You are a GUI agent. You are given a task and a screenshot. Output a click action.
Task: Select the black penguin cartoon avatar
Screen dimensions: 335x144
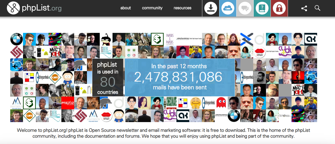click(106, 39)
